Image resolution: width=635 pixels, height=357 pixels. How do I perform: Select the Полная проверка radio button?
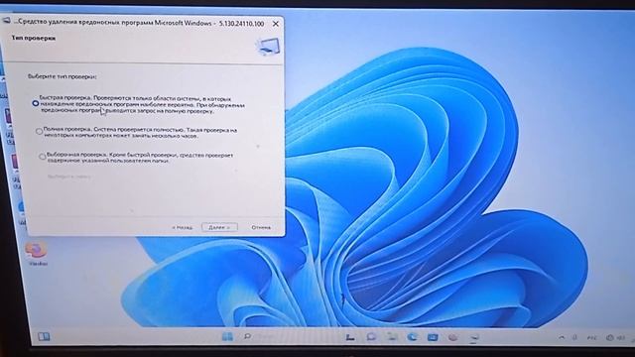(x=39, y=131)
